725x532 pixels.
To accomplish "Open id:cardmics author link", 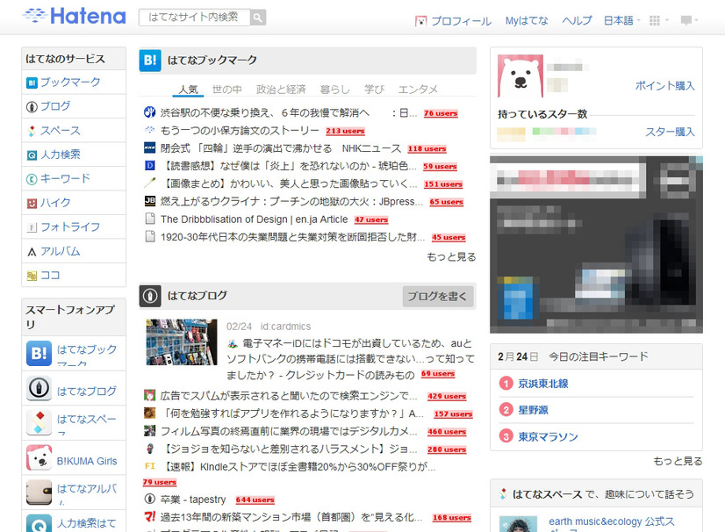I will [285, 327].
